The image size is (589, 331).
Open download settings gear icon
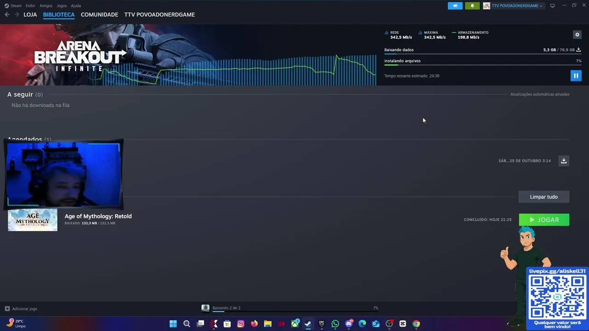tap(577, 34)
